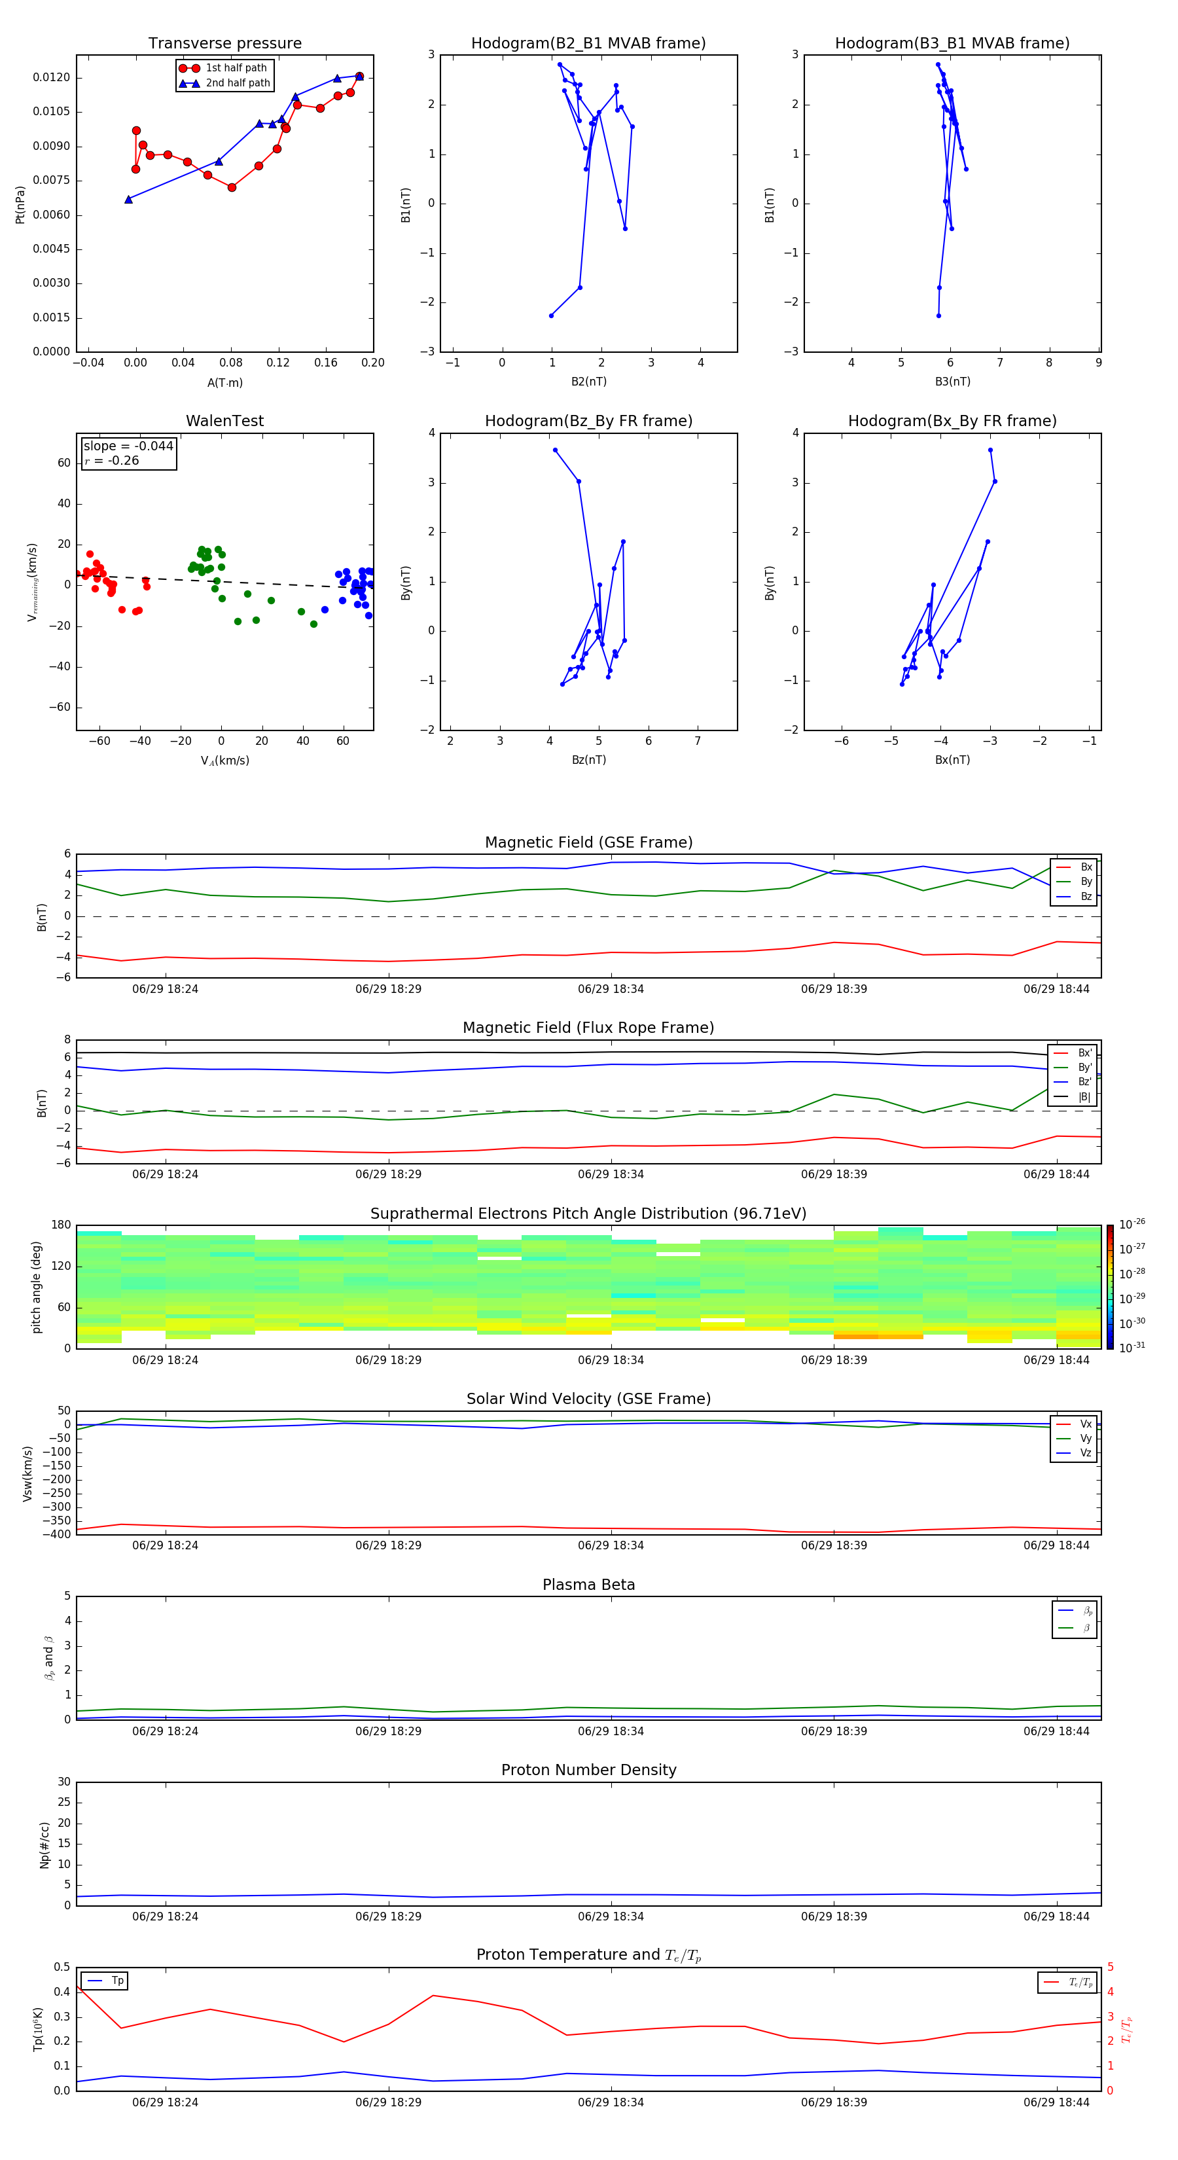
Task: Click the 'Hodogram(Bz_By FR frame)' title
Action: point(588,421)
